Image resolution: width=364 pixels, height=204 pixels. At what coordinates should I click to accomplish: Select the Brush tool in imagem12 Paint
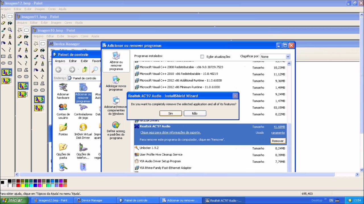[10, 37]
